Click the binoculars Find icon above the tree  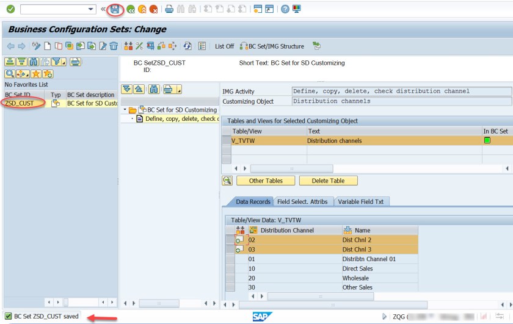coord(154,89)
